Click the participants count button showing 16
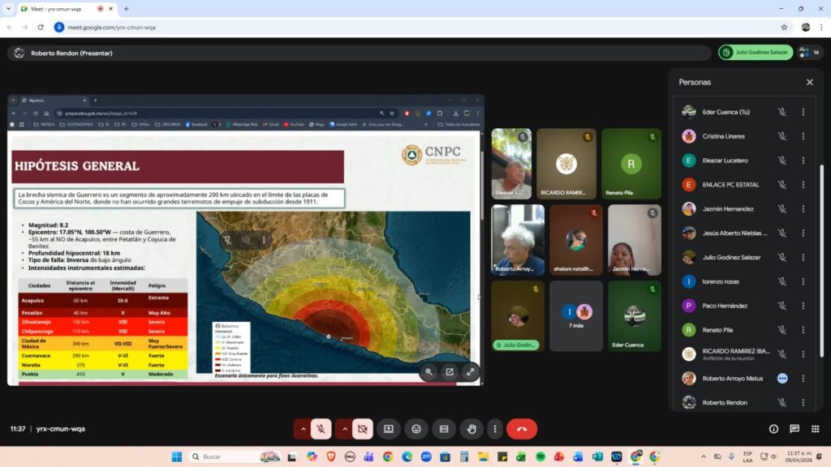831x467 pixels. pos(811,52)
